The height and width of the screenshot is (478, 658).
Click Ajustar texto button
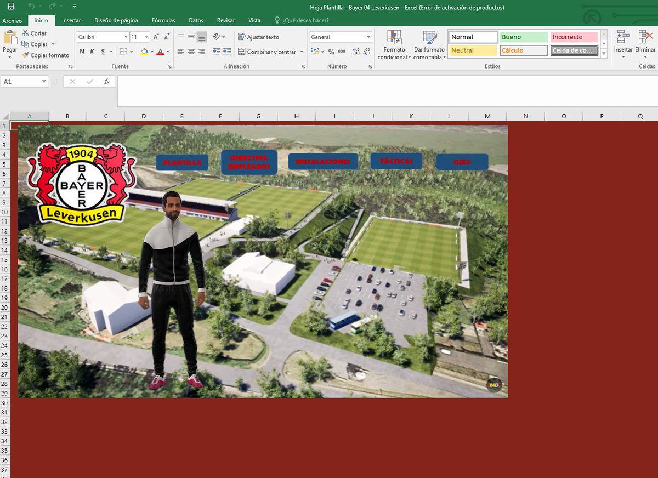pyautogui.click(x=259, y=37)
